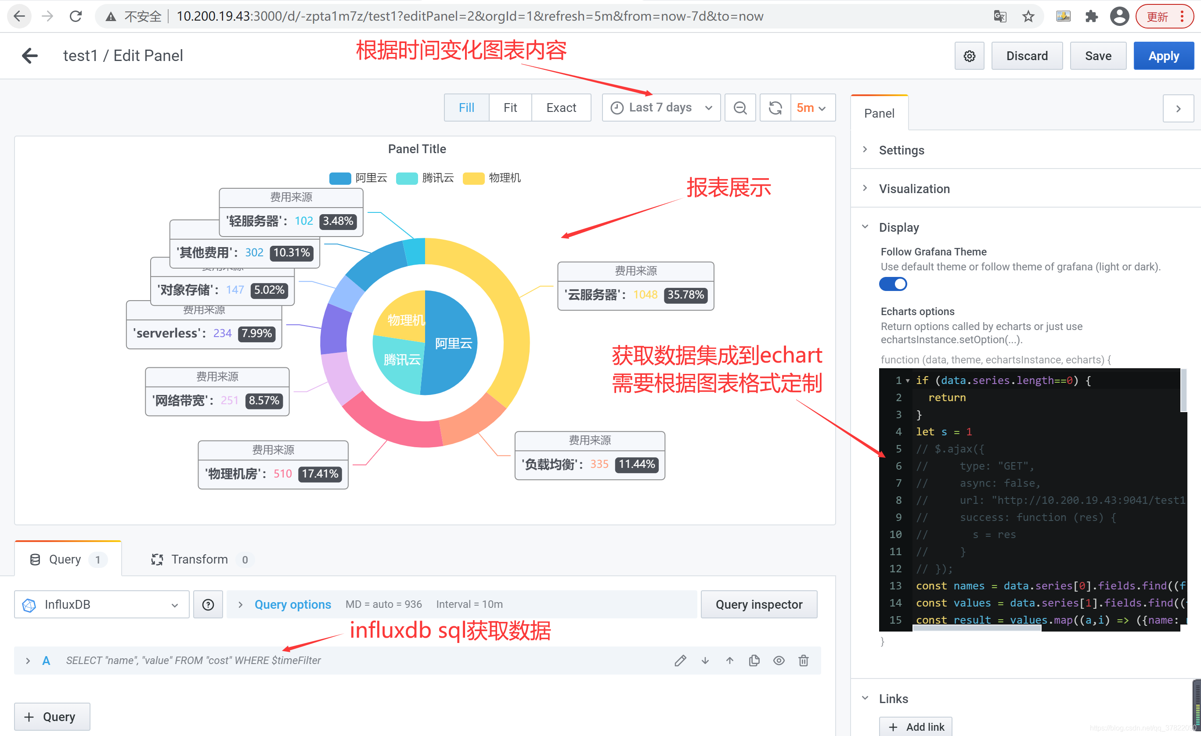Screen dimensions: 1201x736
Task: Click the Last 7 days time range dropdown
Action: pyautogui.click(x=660, y=106)
